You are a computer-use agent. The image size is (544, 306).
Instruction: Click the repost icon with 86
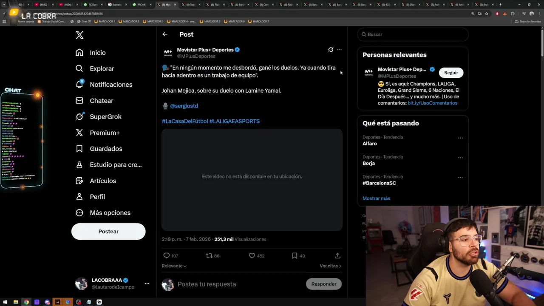[x=209, y=256]
